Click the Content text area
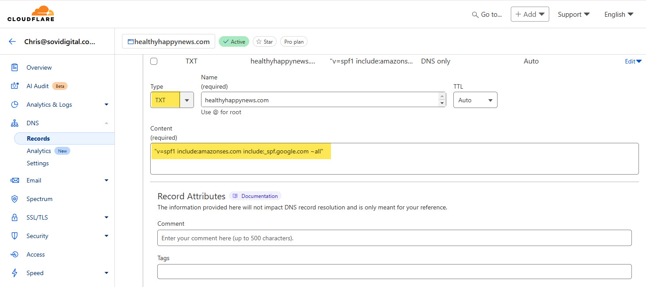The image size is (646, 287). pyautogui.click(x=395, y=158)
